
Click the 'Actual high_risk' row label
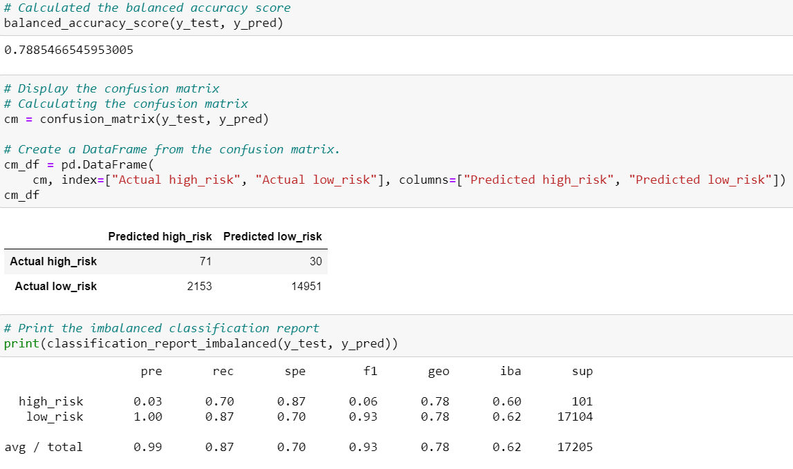[53, 261]
